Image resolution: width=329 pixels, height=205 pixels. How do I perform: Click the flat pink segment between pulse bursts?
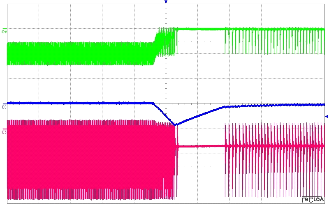click(201, 145)
